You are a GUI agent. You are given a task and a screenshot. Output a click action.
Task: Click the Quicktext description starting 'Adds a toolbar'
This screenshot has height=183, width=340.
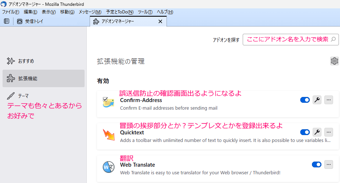coord(225,141)
